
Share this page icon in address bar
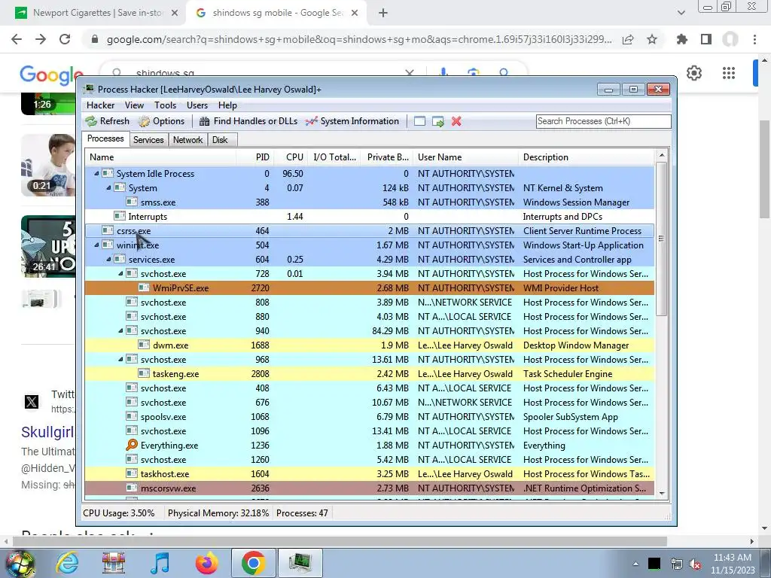pyautogui.click(x=628, y=39)
